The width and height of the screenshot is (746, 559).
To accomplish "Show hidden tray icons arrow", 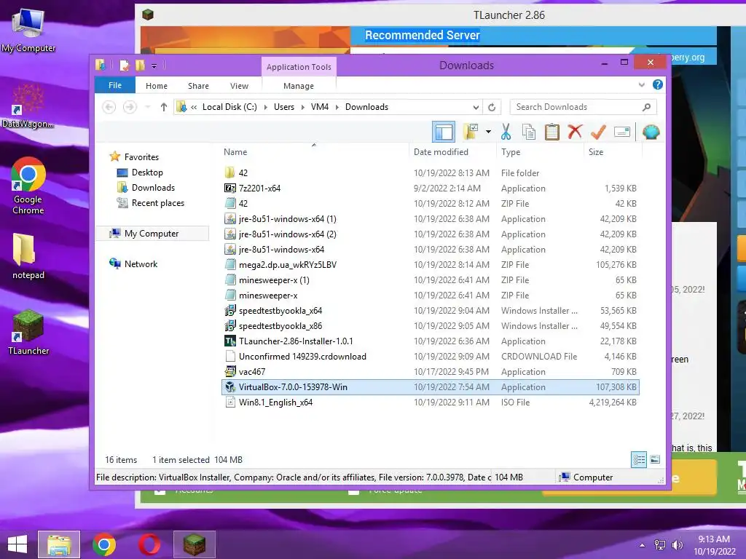I will (643, 545).
